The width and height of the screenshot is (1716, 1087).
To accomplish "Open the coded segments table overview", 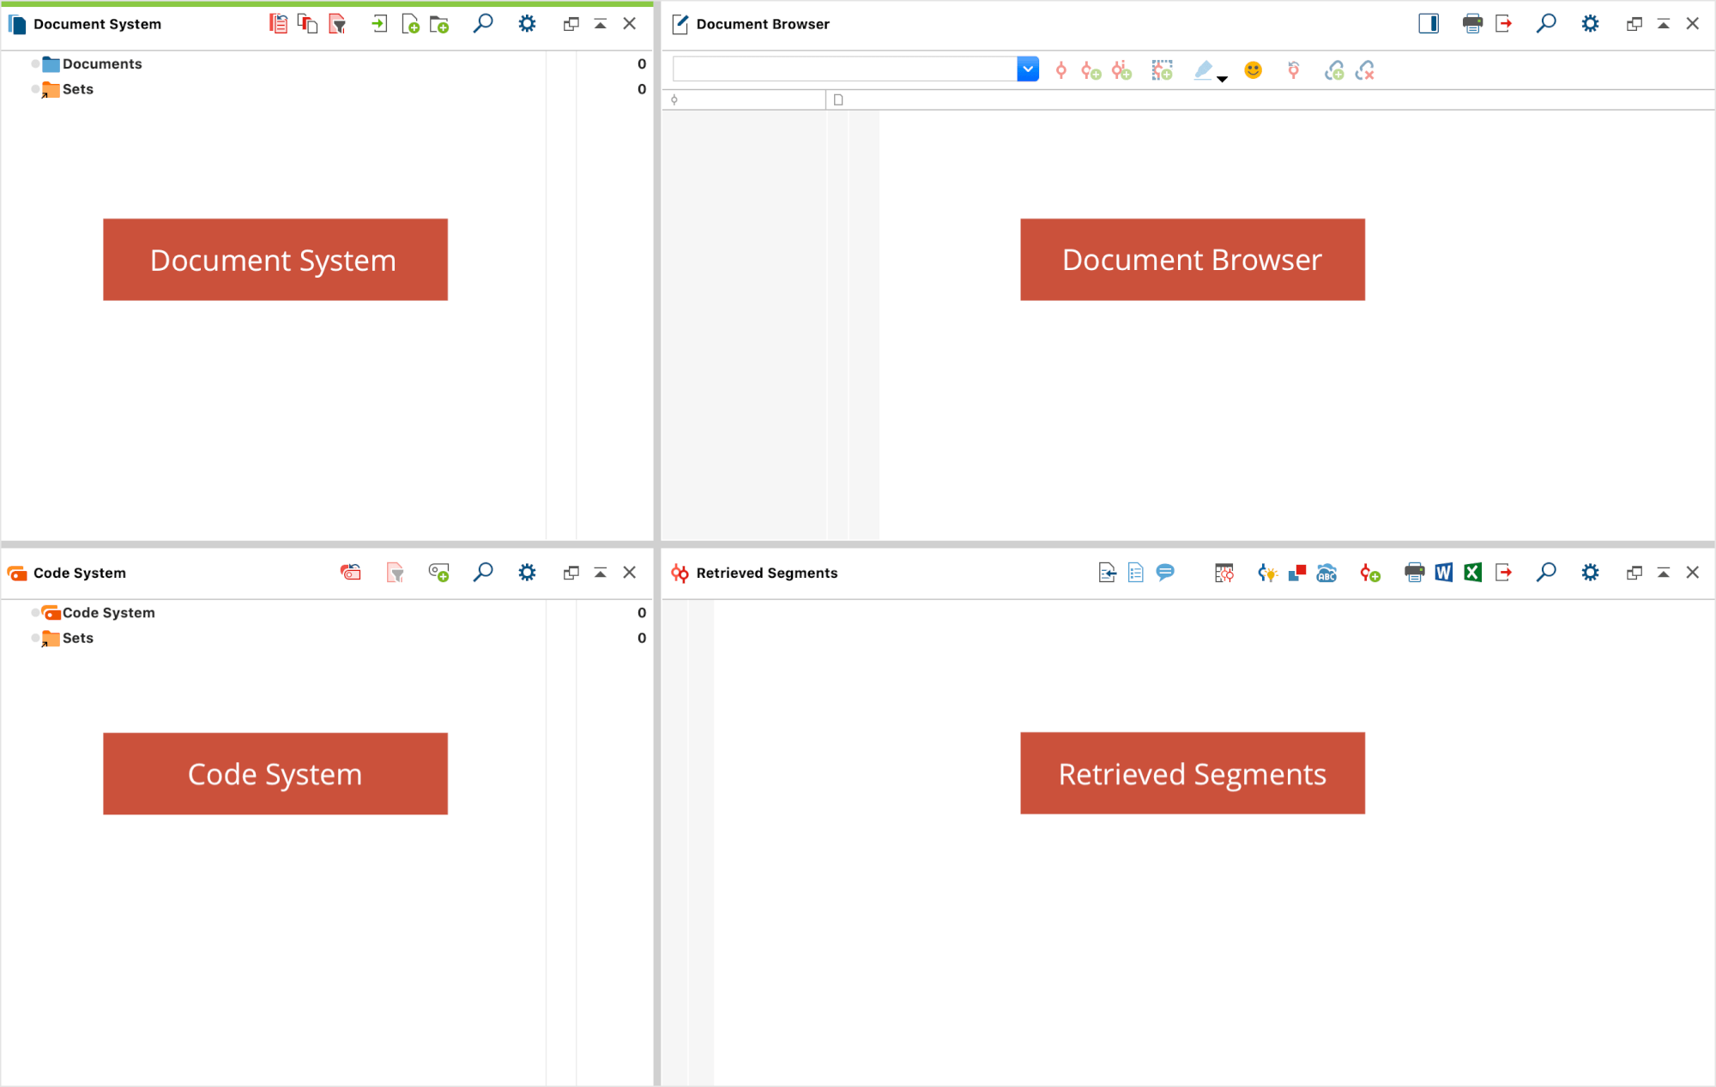I will tap(1224, 573).
